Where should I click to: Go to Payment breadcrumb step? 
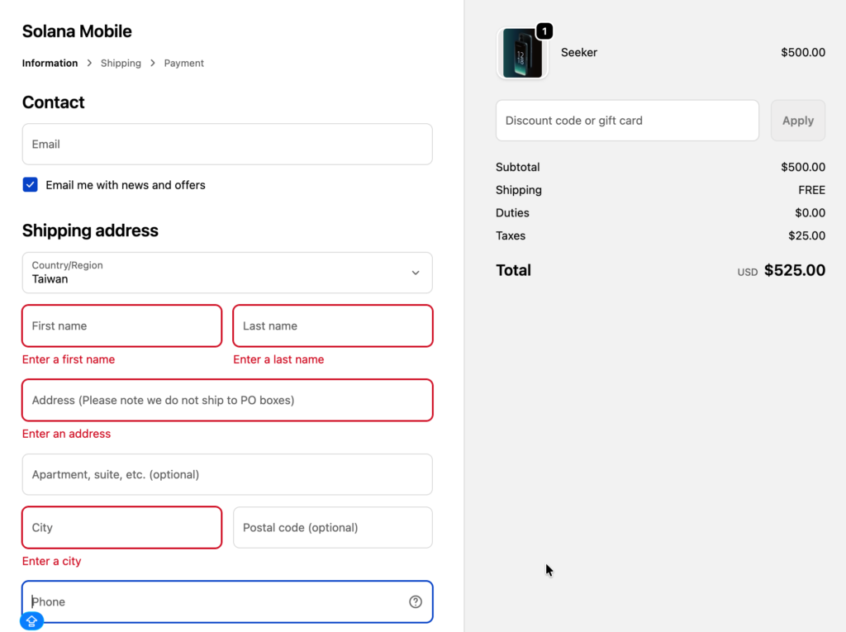coord(183,63)
